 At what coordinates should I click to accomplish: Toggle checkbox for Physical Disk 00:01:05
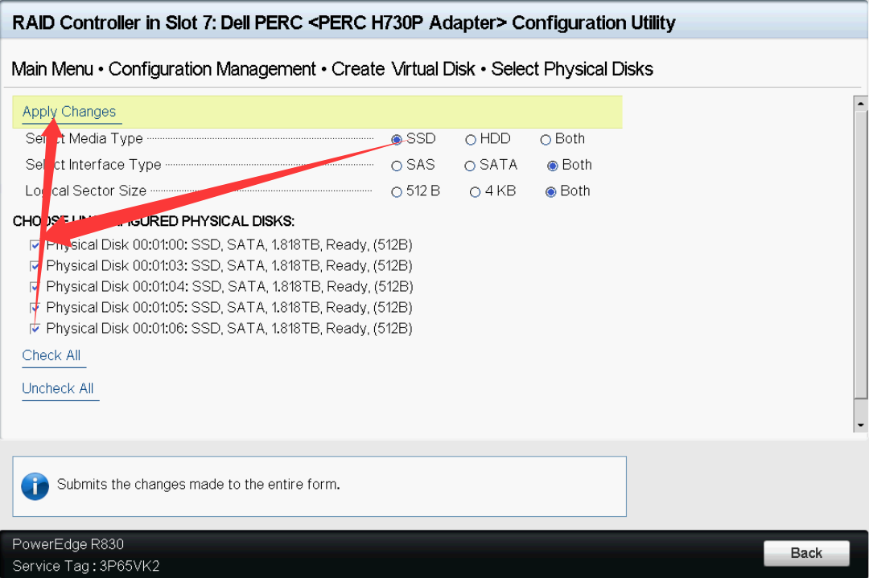[x=35, y=308]
